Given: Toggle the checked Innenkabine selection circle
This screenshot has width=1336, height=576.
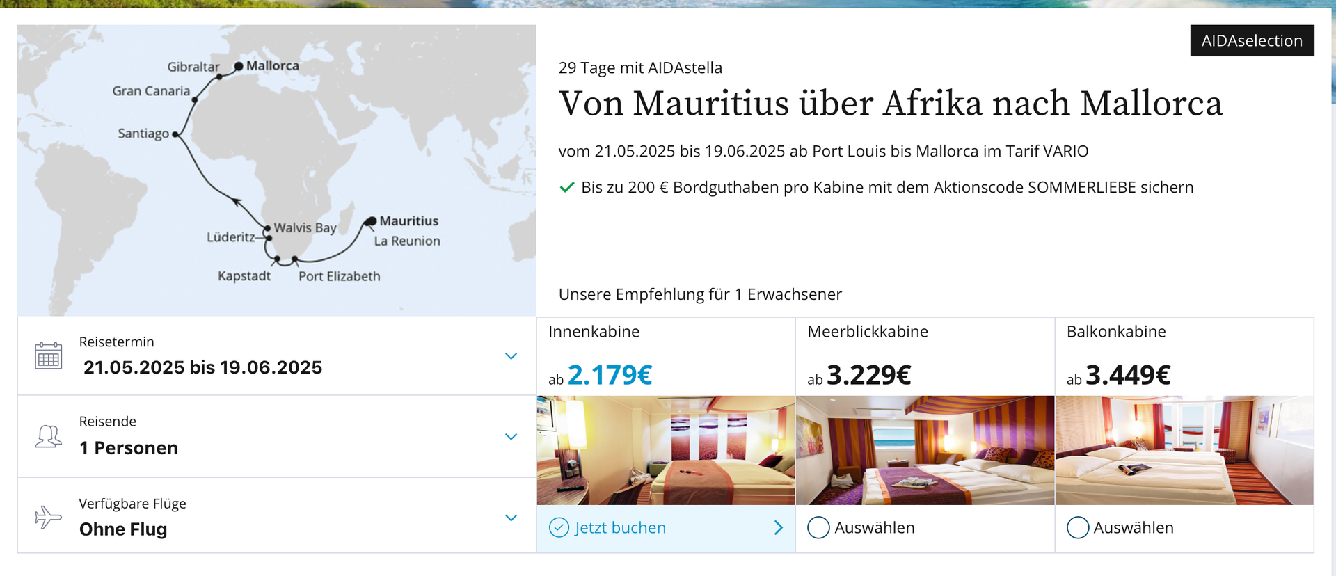Looking at the screenshot, I should pos(559,528).
